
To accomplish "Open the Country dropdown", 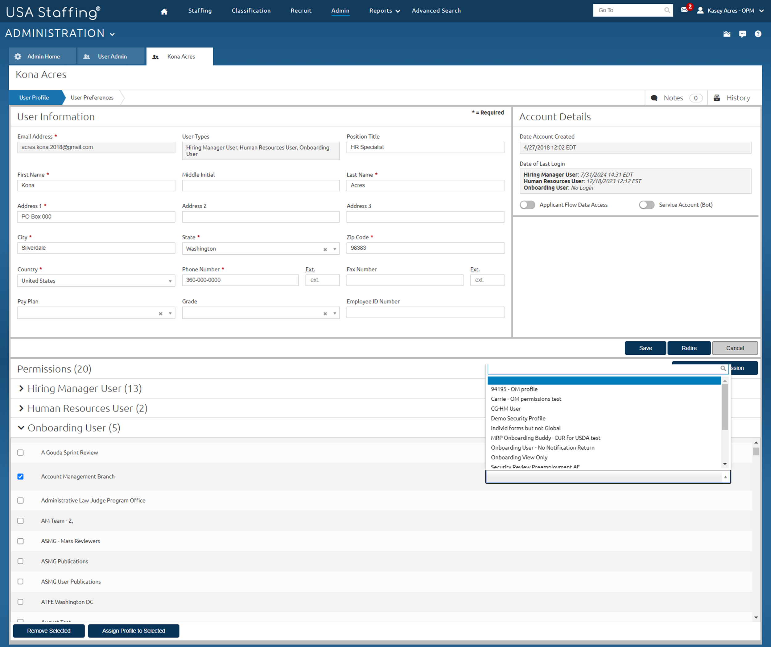I will point(96,281).
